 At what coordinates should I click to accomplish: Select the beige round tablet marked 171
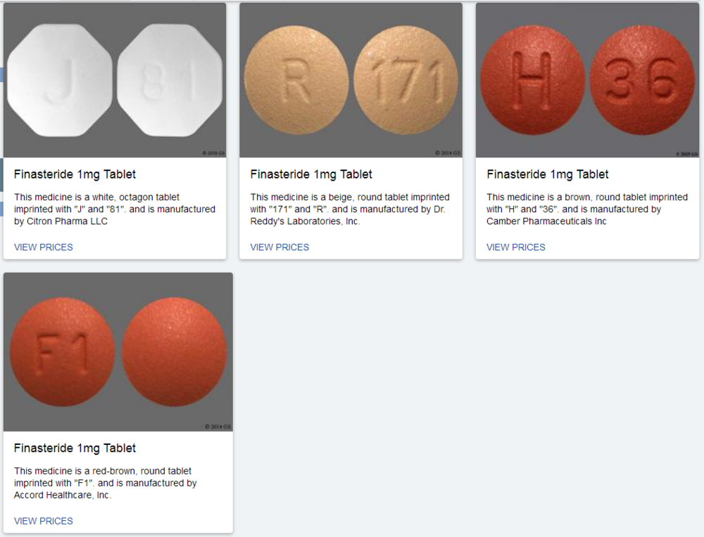[x=407, y=82]
